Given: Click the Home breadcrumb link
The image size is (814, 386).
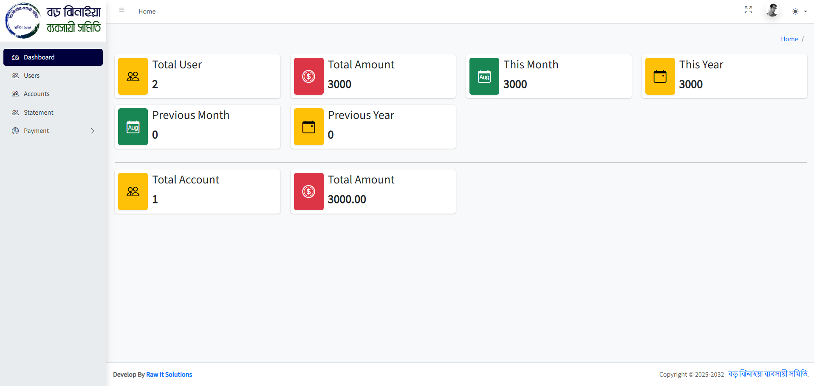Looking at the screenshot, I should (789, 39).
